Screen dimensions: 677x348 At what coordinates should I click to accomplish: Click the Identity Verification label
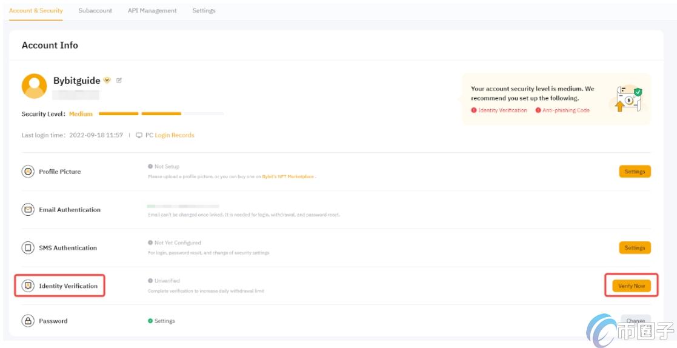pos(68,286)
